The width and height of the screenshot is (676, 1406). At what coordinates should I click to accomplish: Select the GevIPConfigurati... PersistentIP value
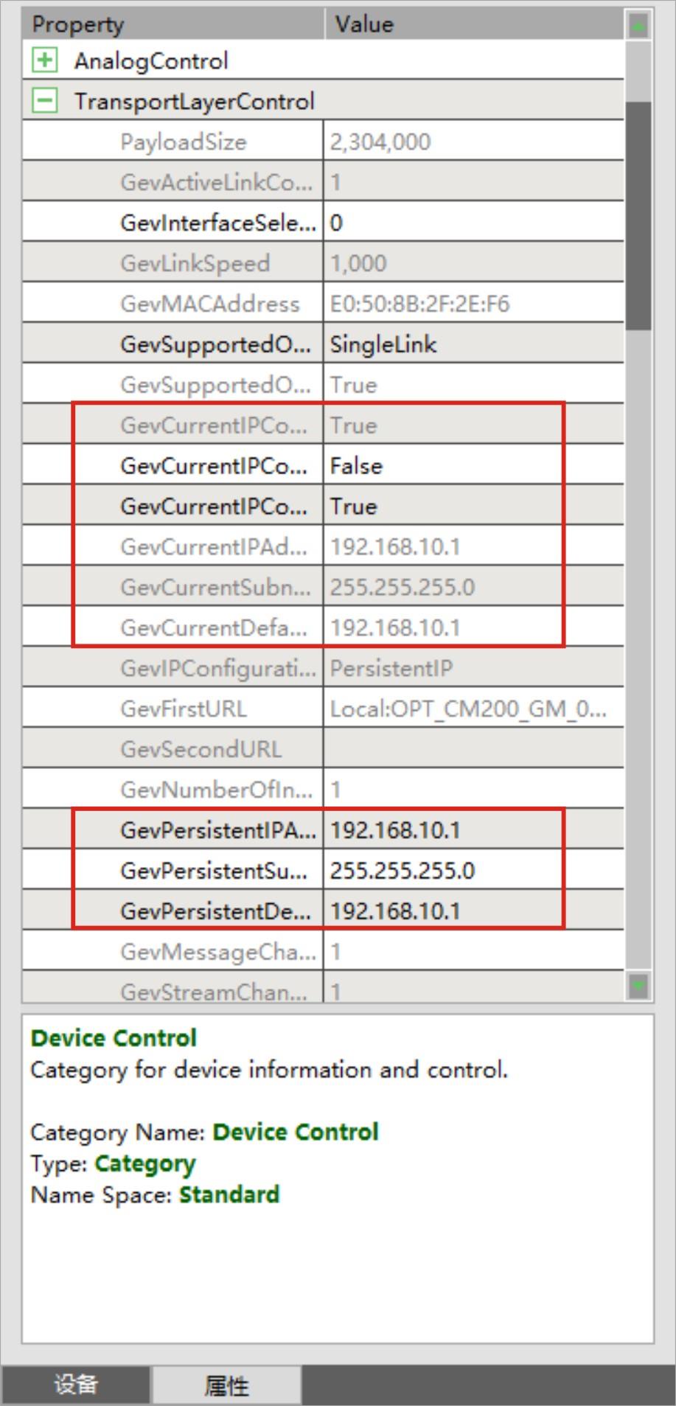(x=472, y=668)
